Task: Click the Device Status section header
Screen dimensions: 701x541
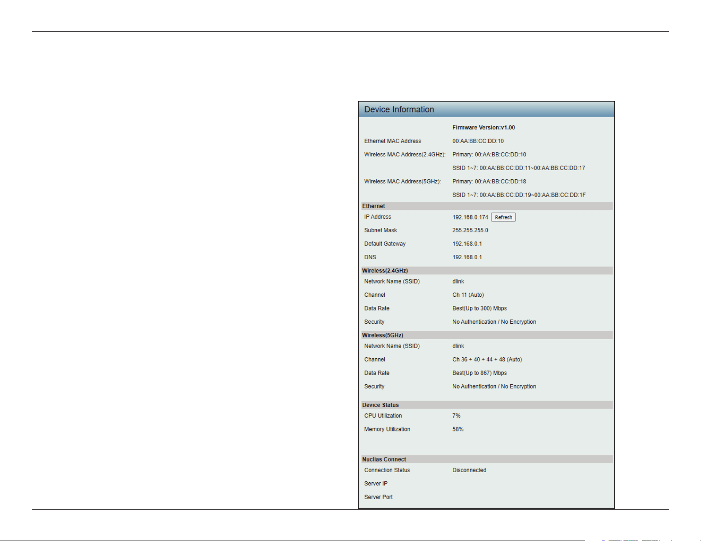Action: click(x=487, y=405)
